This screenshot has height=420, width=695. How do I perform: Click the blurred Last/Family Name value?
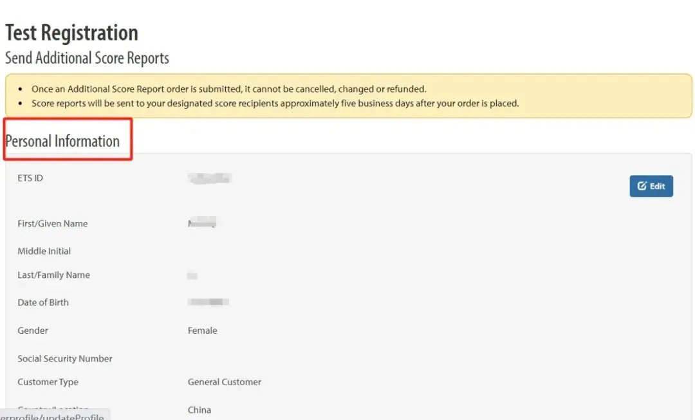coord(192,276)
